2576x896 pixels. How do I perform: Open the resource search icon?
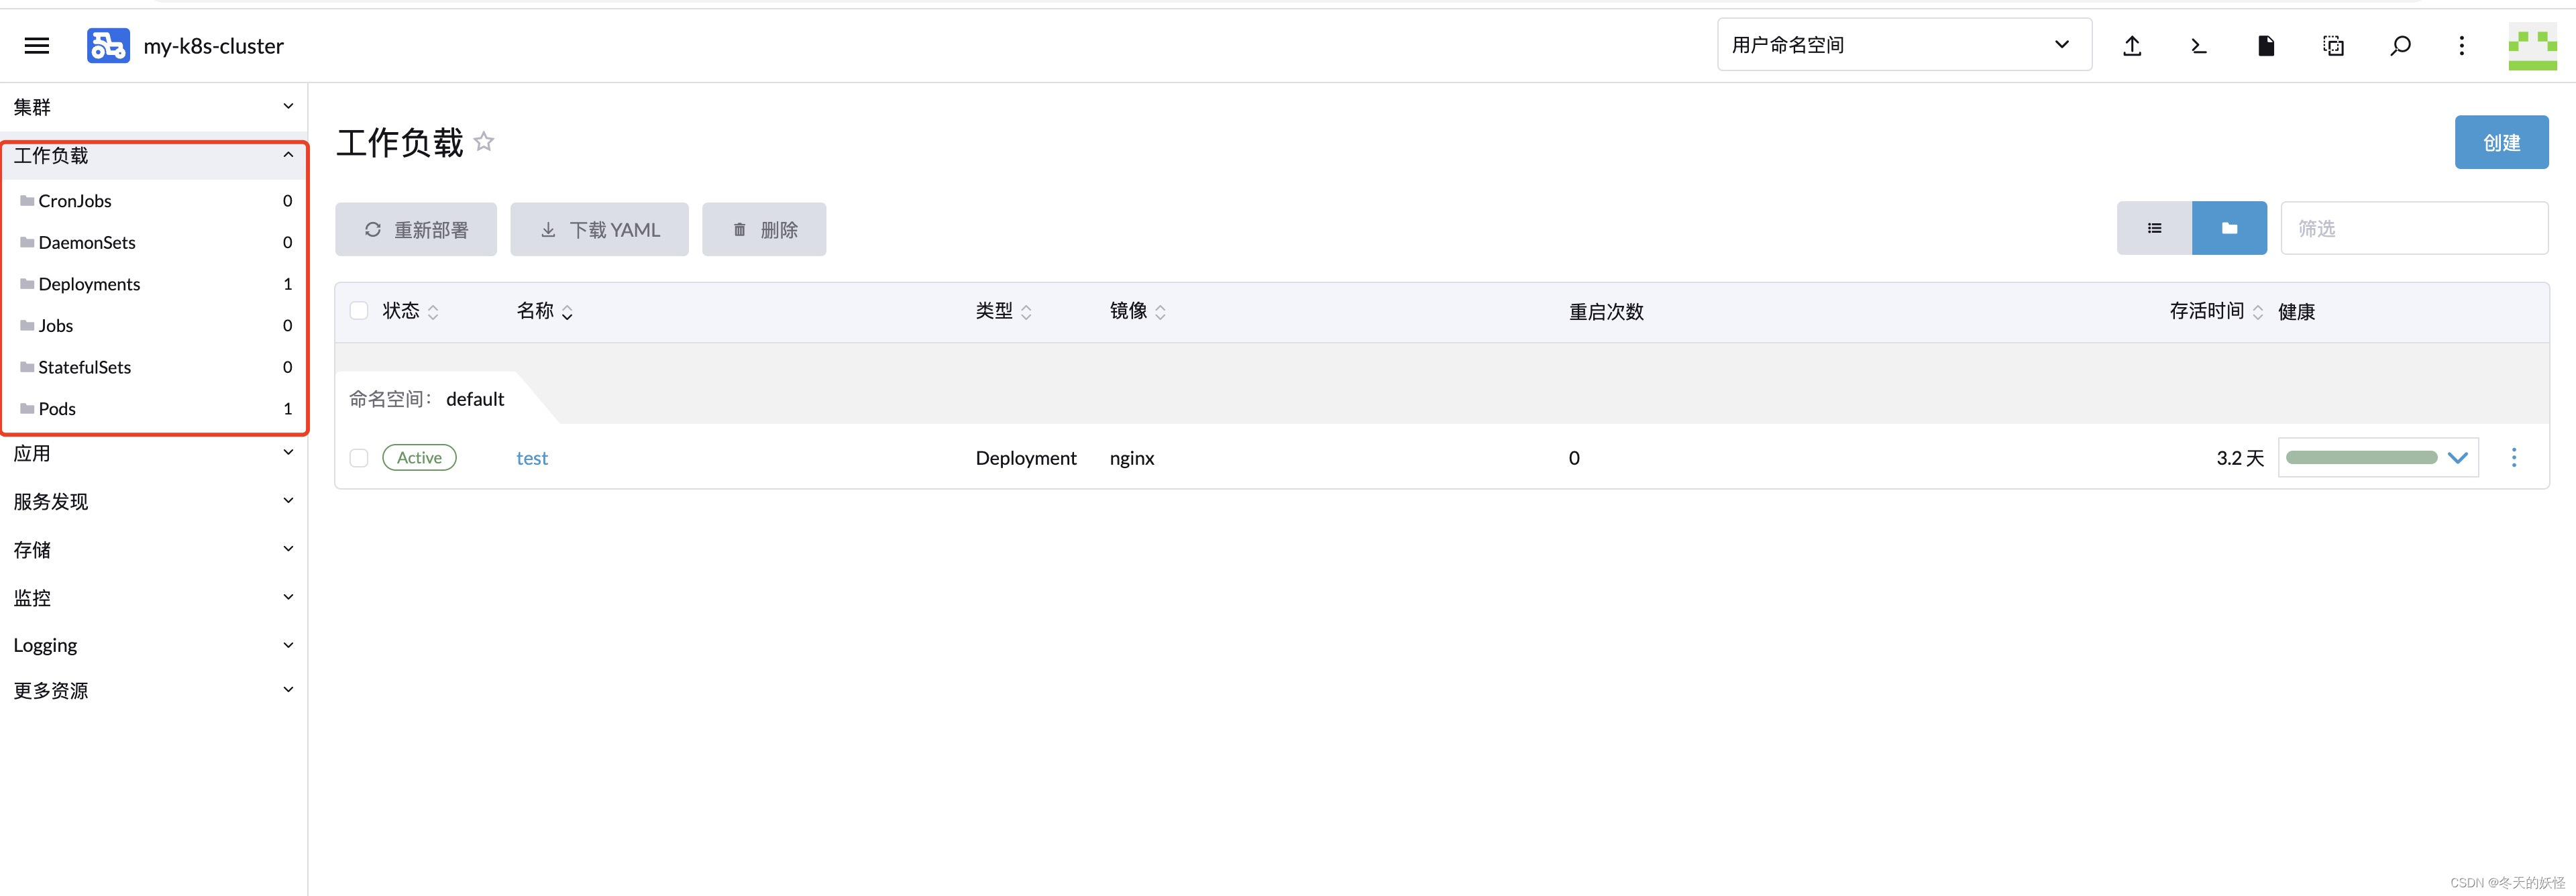click(x=2400, y=45)
